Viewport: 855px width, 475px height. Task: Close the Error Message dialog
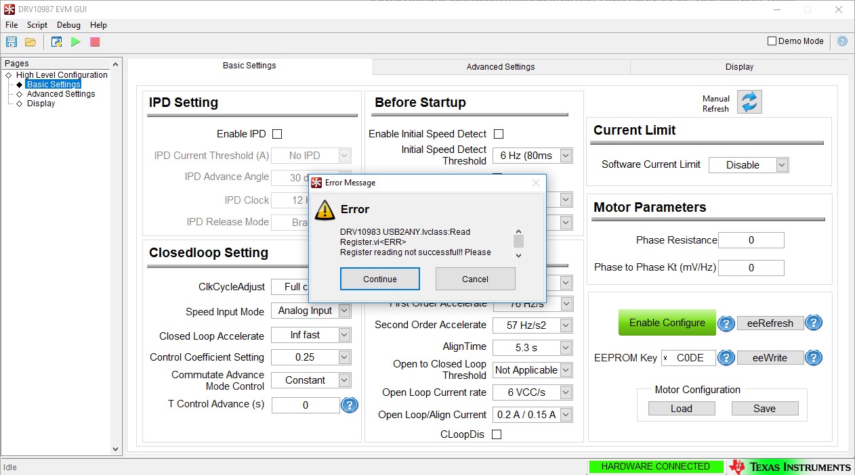coord(536,183)
